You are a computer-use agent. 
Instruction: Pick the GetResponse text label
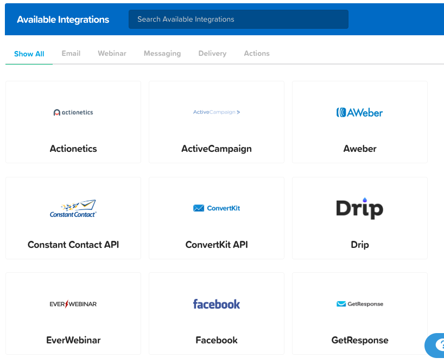coord(360,340)
